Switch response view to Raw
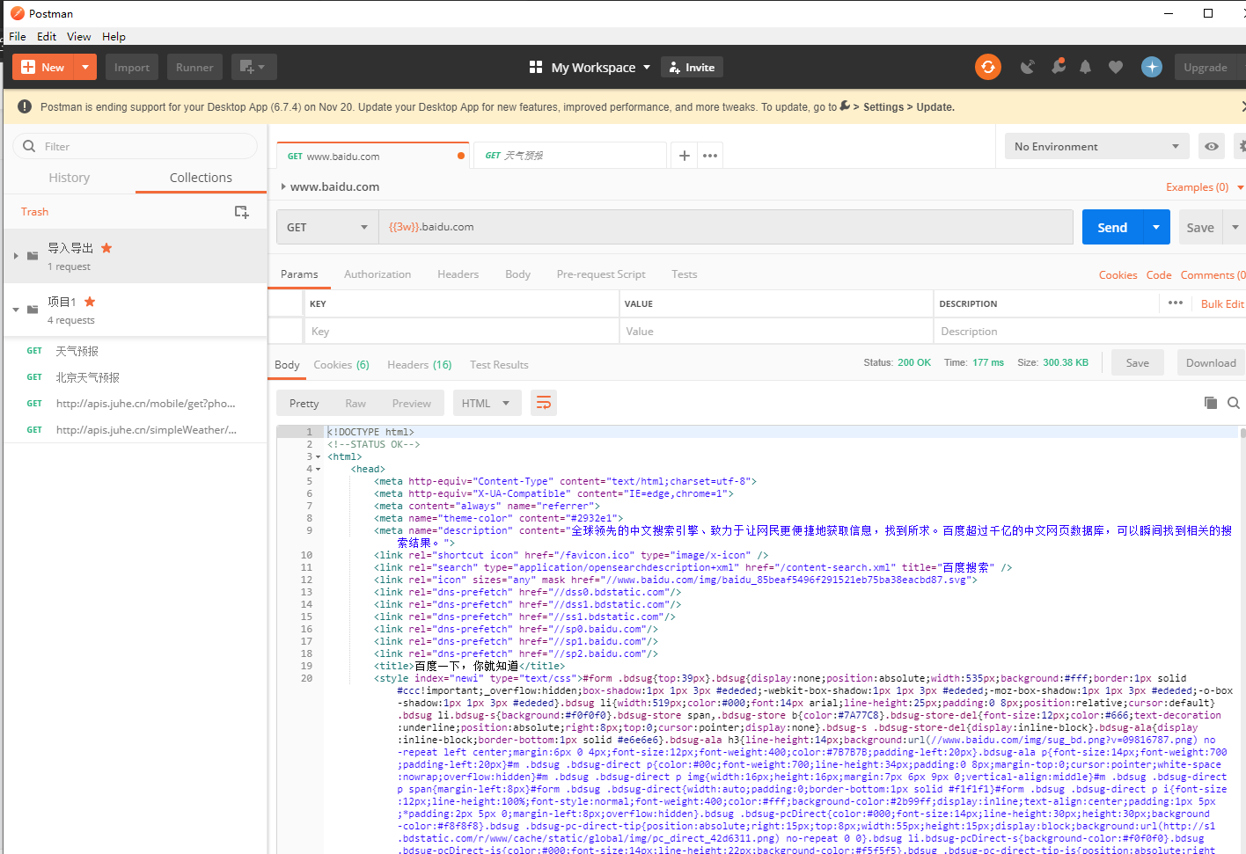The width and height of the screenshot is (1246, 854). pyautogui.click(x=355, y=403)
